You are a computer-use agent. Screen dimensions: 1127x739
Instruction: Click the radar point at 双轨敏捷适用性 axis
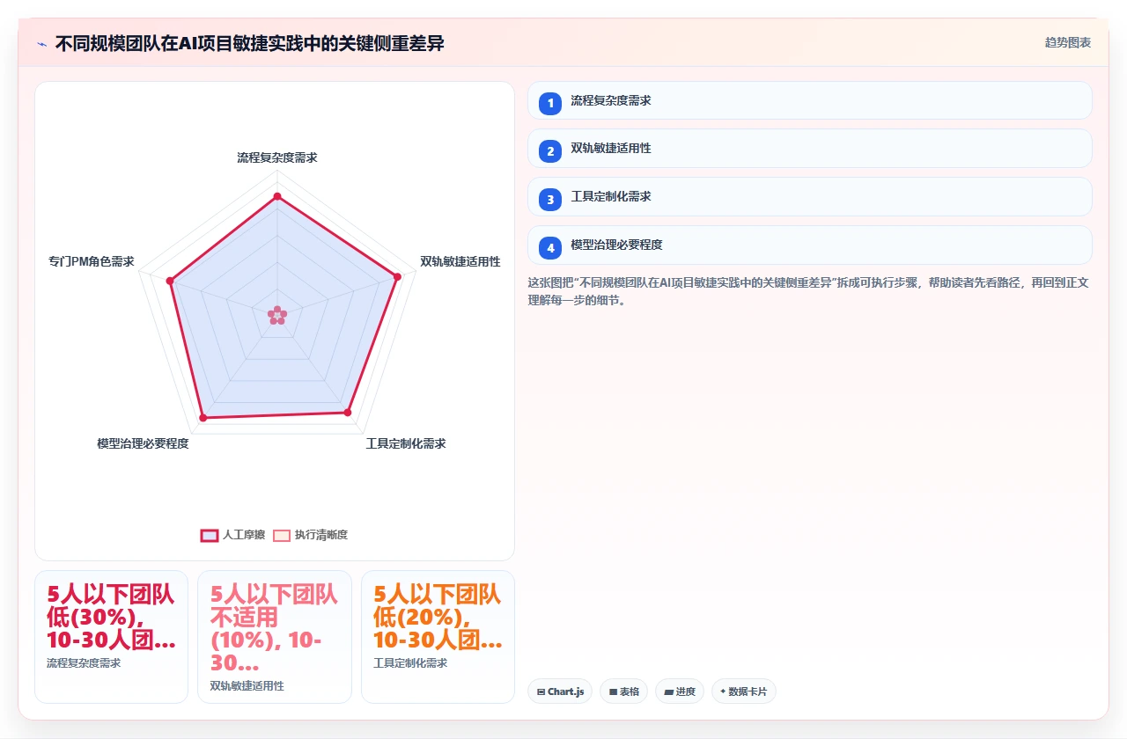[x=397, y=277]
